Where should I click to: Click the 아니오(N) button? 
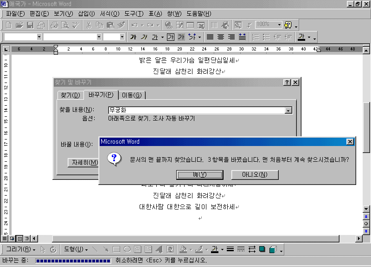pyautogui.click(x=255, y=175)
